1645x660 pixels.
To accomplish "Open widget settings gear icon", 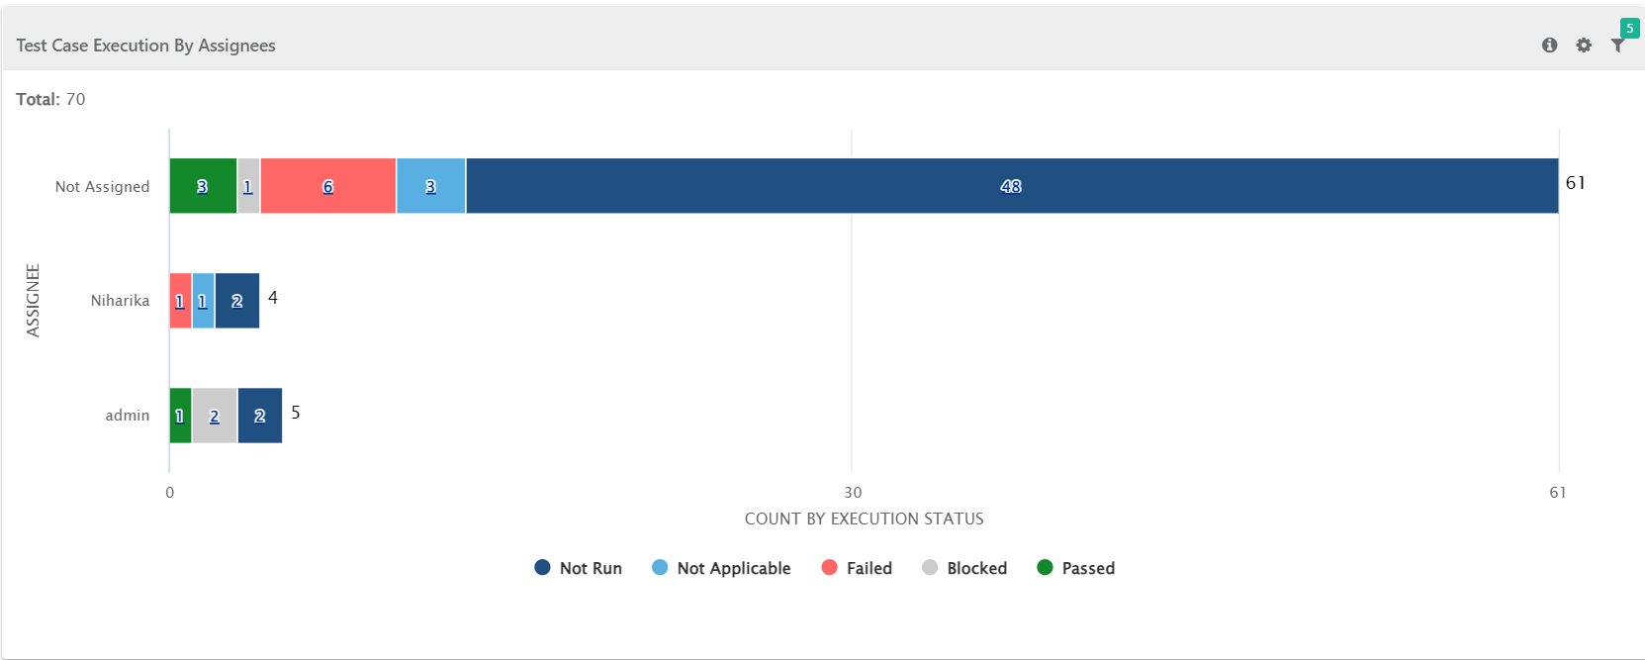I will (x=1584, y=46).
